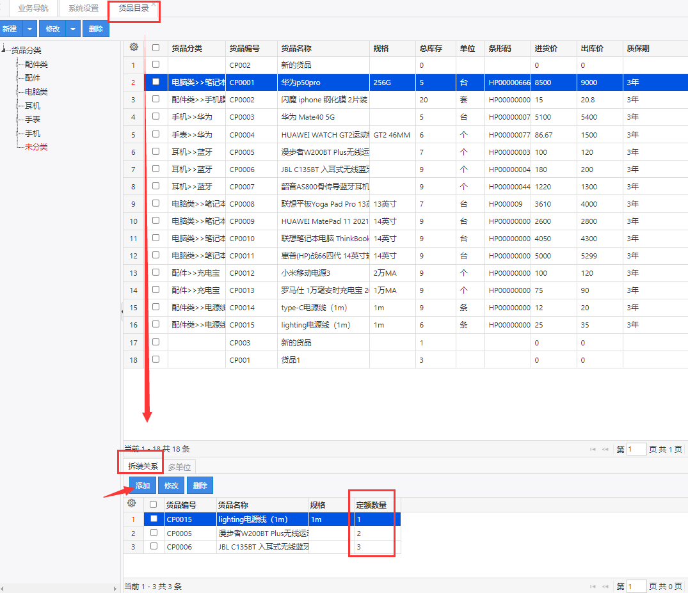The height and width of the screenshot is (593, 688).
Task: Tick the checkbox for 华为 Mate40 5G
Action: coord(156,116)
